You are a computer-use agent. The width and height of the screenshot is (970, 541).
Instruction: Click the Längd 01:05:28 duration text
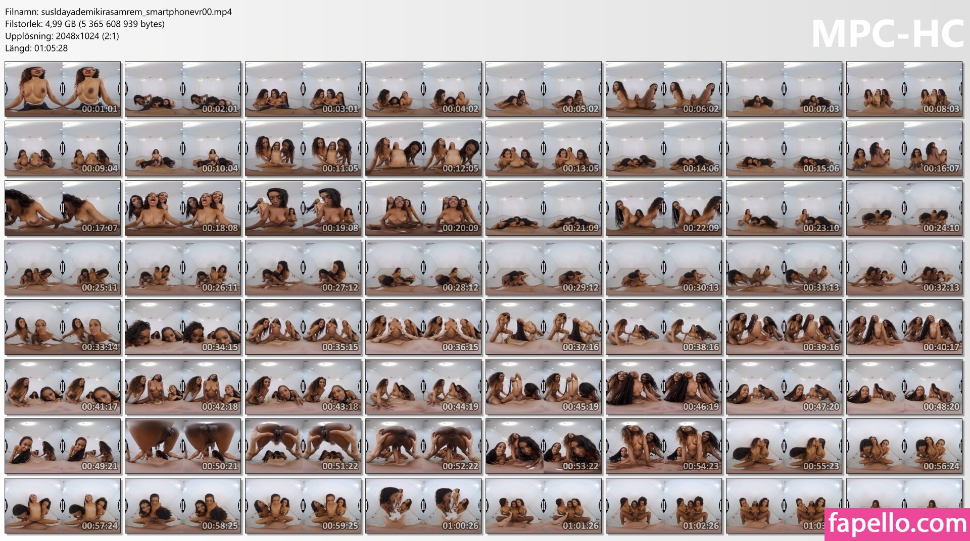(36, 48)
